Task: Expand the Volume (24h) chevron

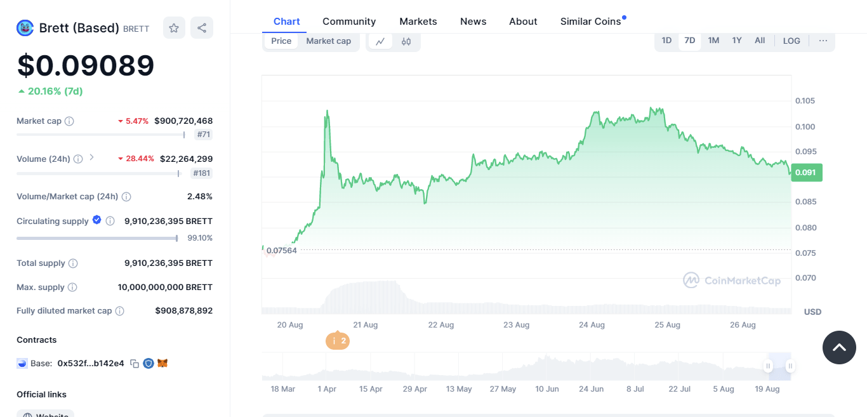Action: 91,157
